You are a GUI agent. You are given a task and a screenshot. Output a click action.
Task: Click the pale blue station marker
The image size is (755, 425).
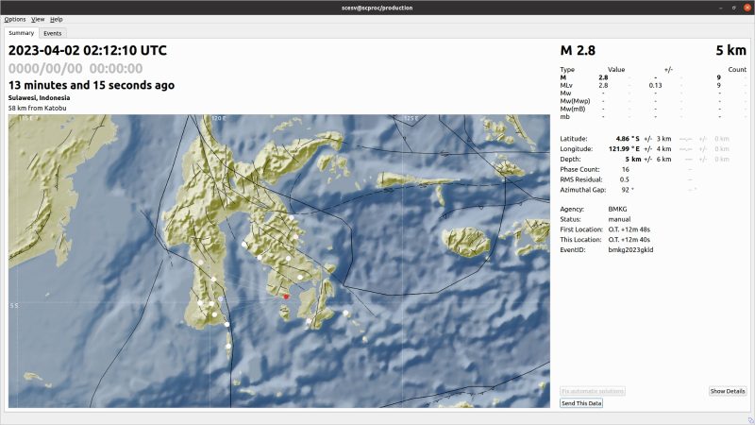tap(221, 299)
